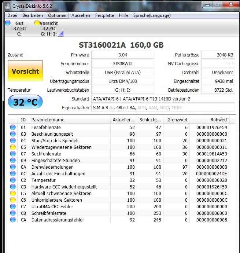Image resolution: width=240 pixels, height=253 pixels.
Task: Open the Hilfe menu
Action: click(124, 15)
